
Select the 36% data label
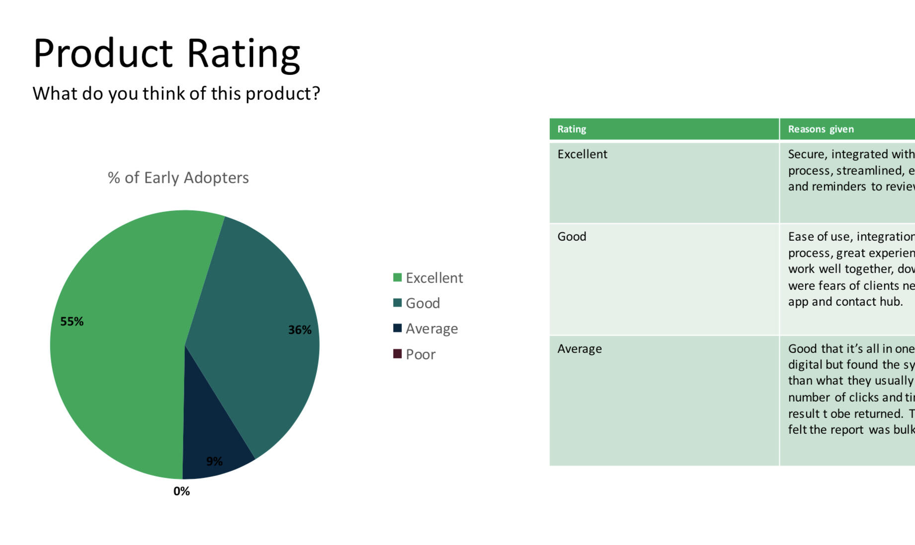pos(300,330)
